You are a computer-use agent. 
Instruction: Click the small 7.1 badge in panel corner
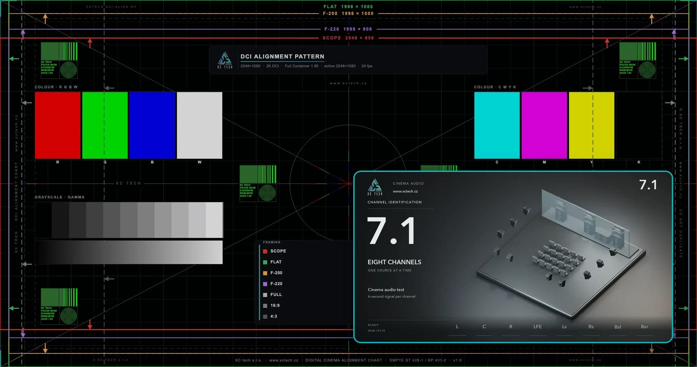point(648,185)
